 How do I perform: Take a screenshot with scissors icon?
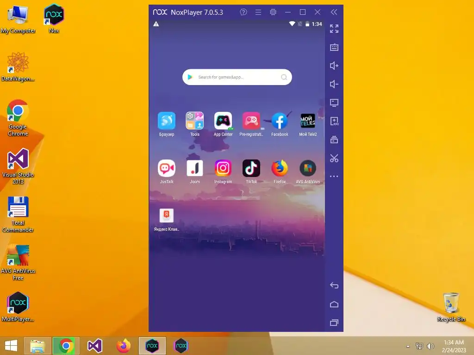(x=334, y=158)
